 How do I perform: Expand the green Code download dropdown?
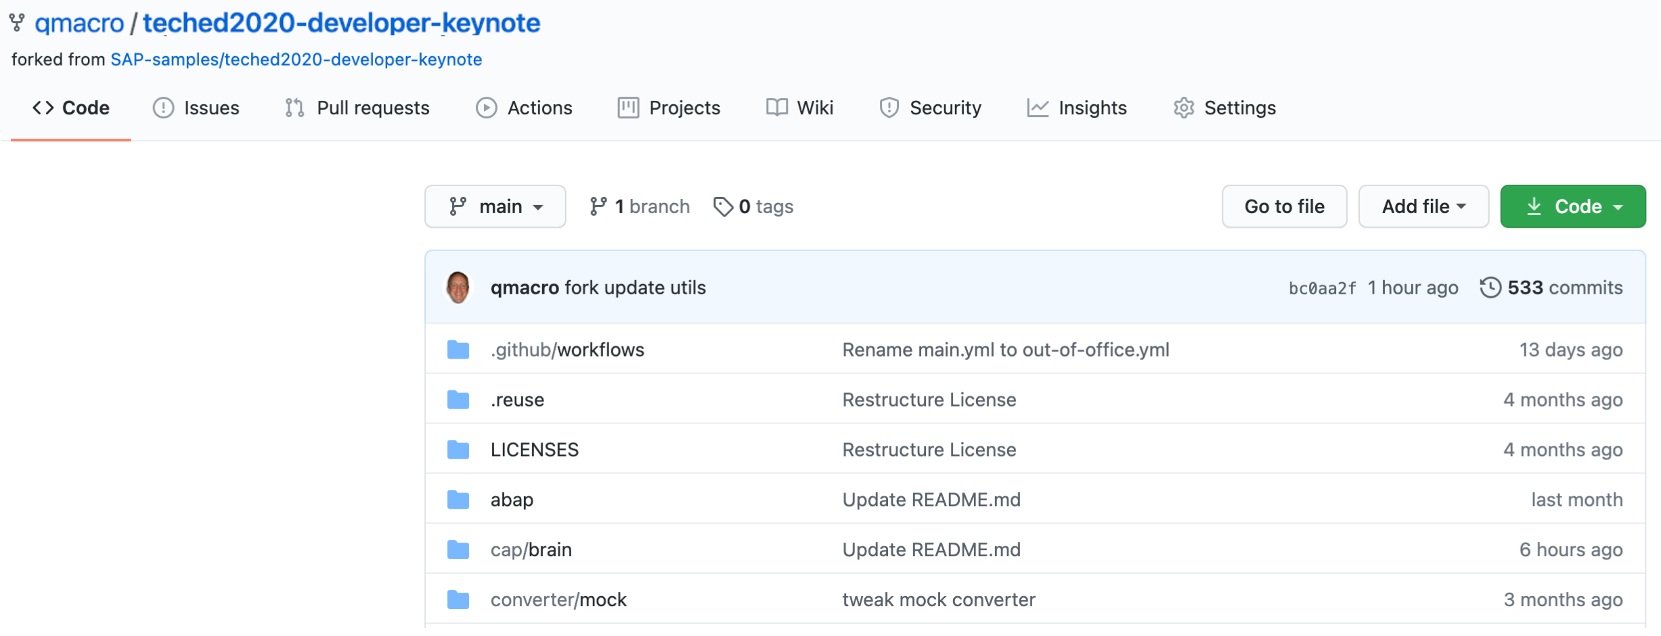click(x=1573, y=206)
